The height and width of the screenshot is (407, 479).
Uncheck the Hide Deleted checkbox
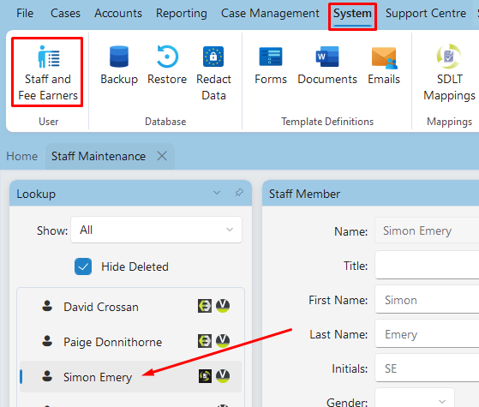pyautogui.click(x=83, y=266)
